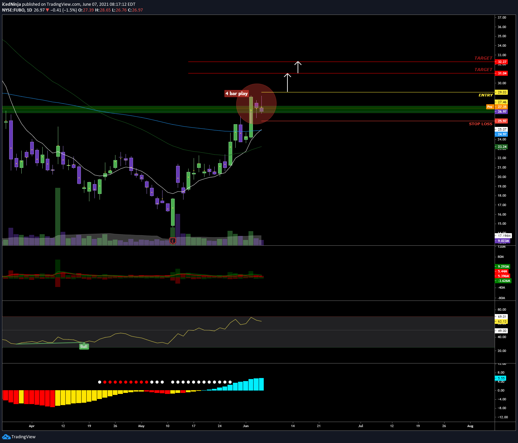This screenshot has height=443, width=518.
Task: Click the green 9.293M indicator value
Action: click(503, 267)
